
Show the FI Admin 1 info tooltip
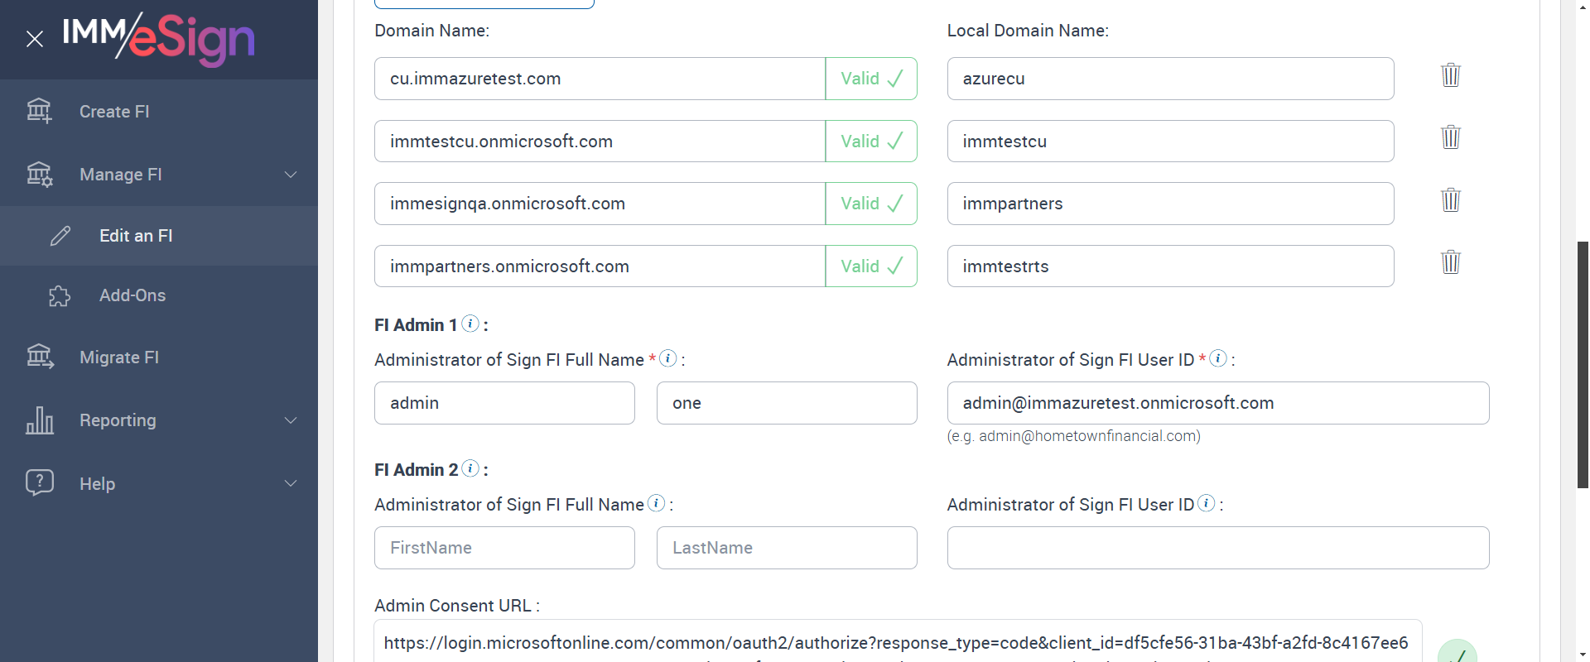point(470,324)
